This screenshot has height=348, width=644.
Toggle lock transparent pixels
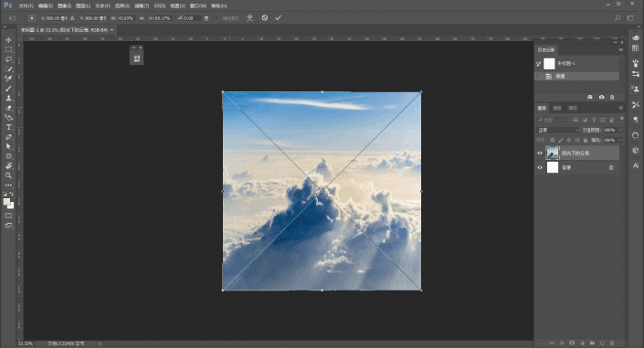(553, 140)
